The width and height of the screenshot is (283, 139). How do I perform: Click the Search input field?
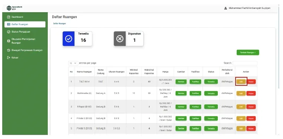[x=245, y=63]
